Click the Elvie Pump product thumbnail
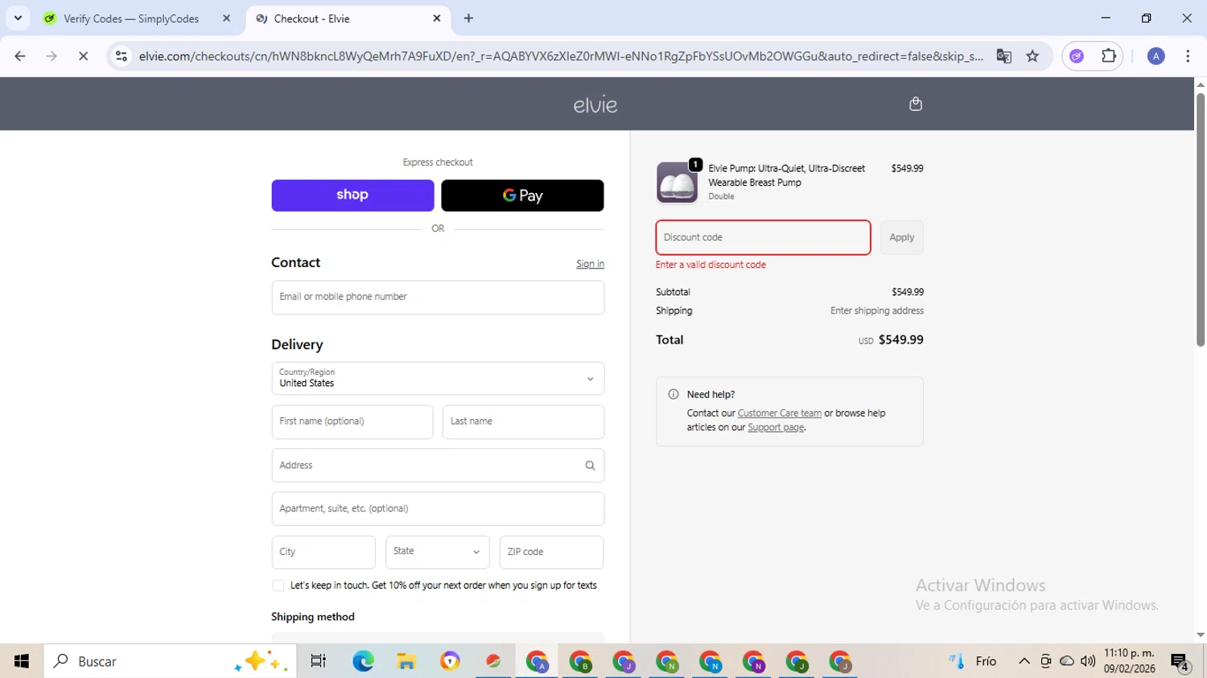Viewport: 1207px width, 678px height. click(x=677, y=183)
